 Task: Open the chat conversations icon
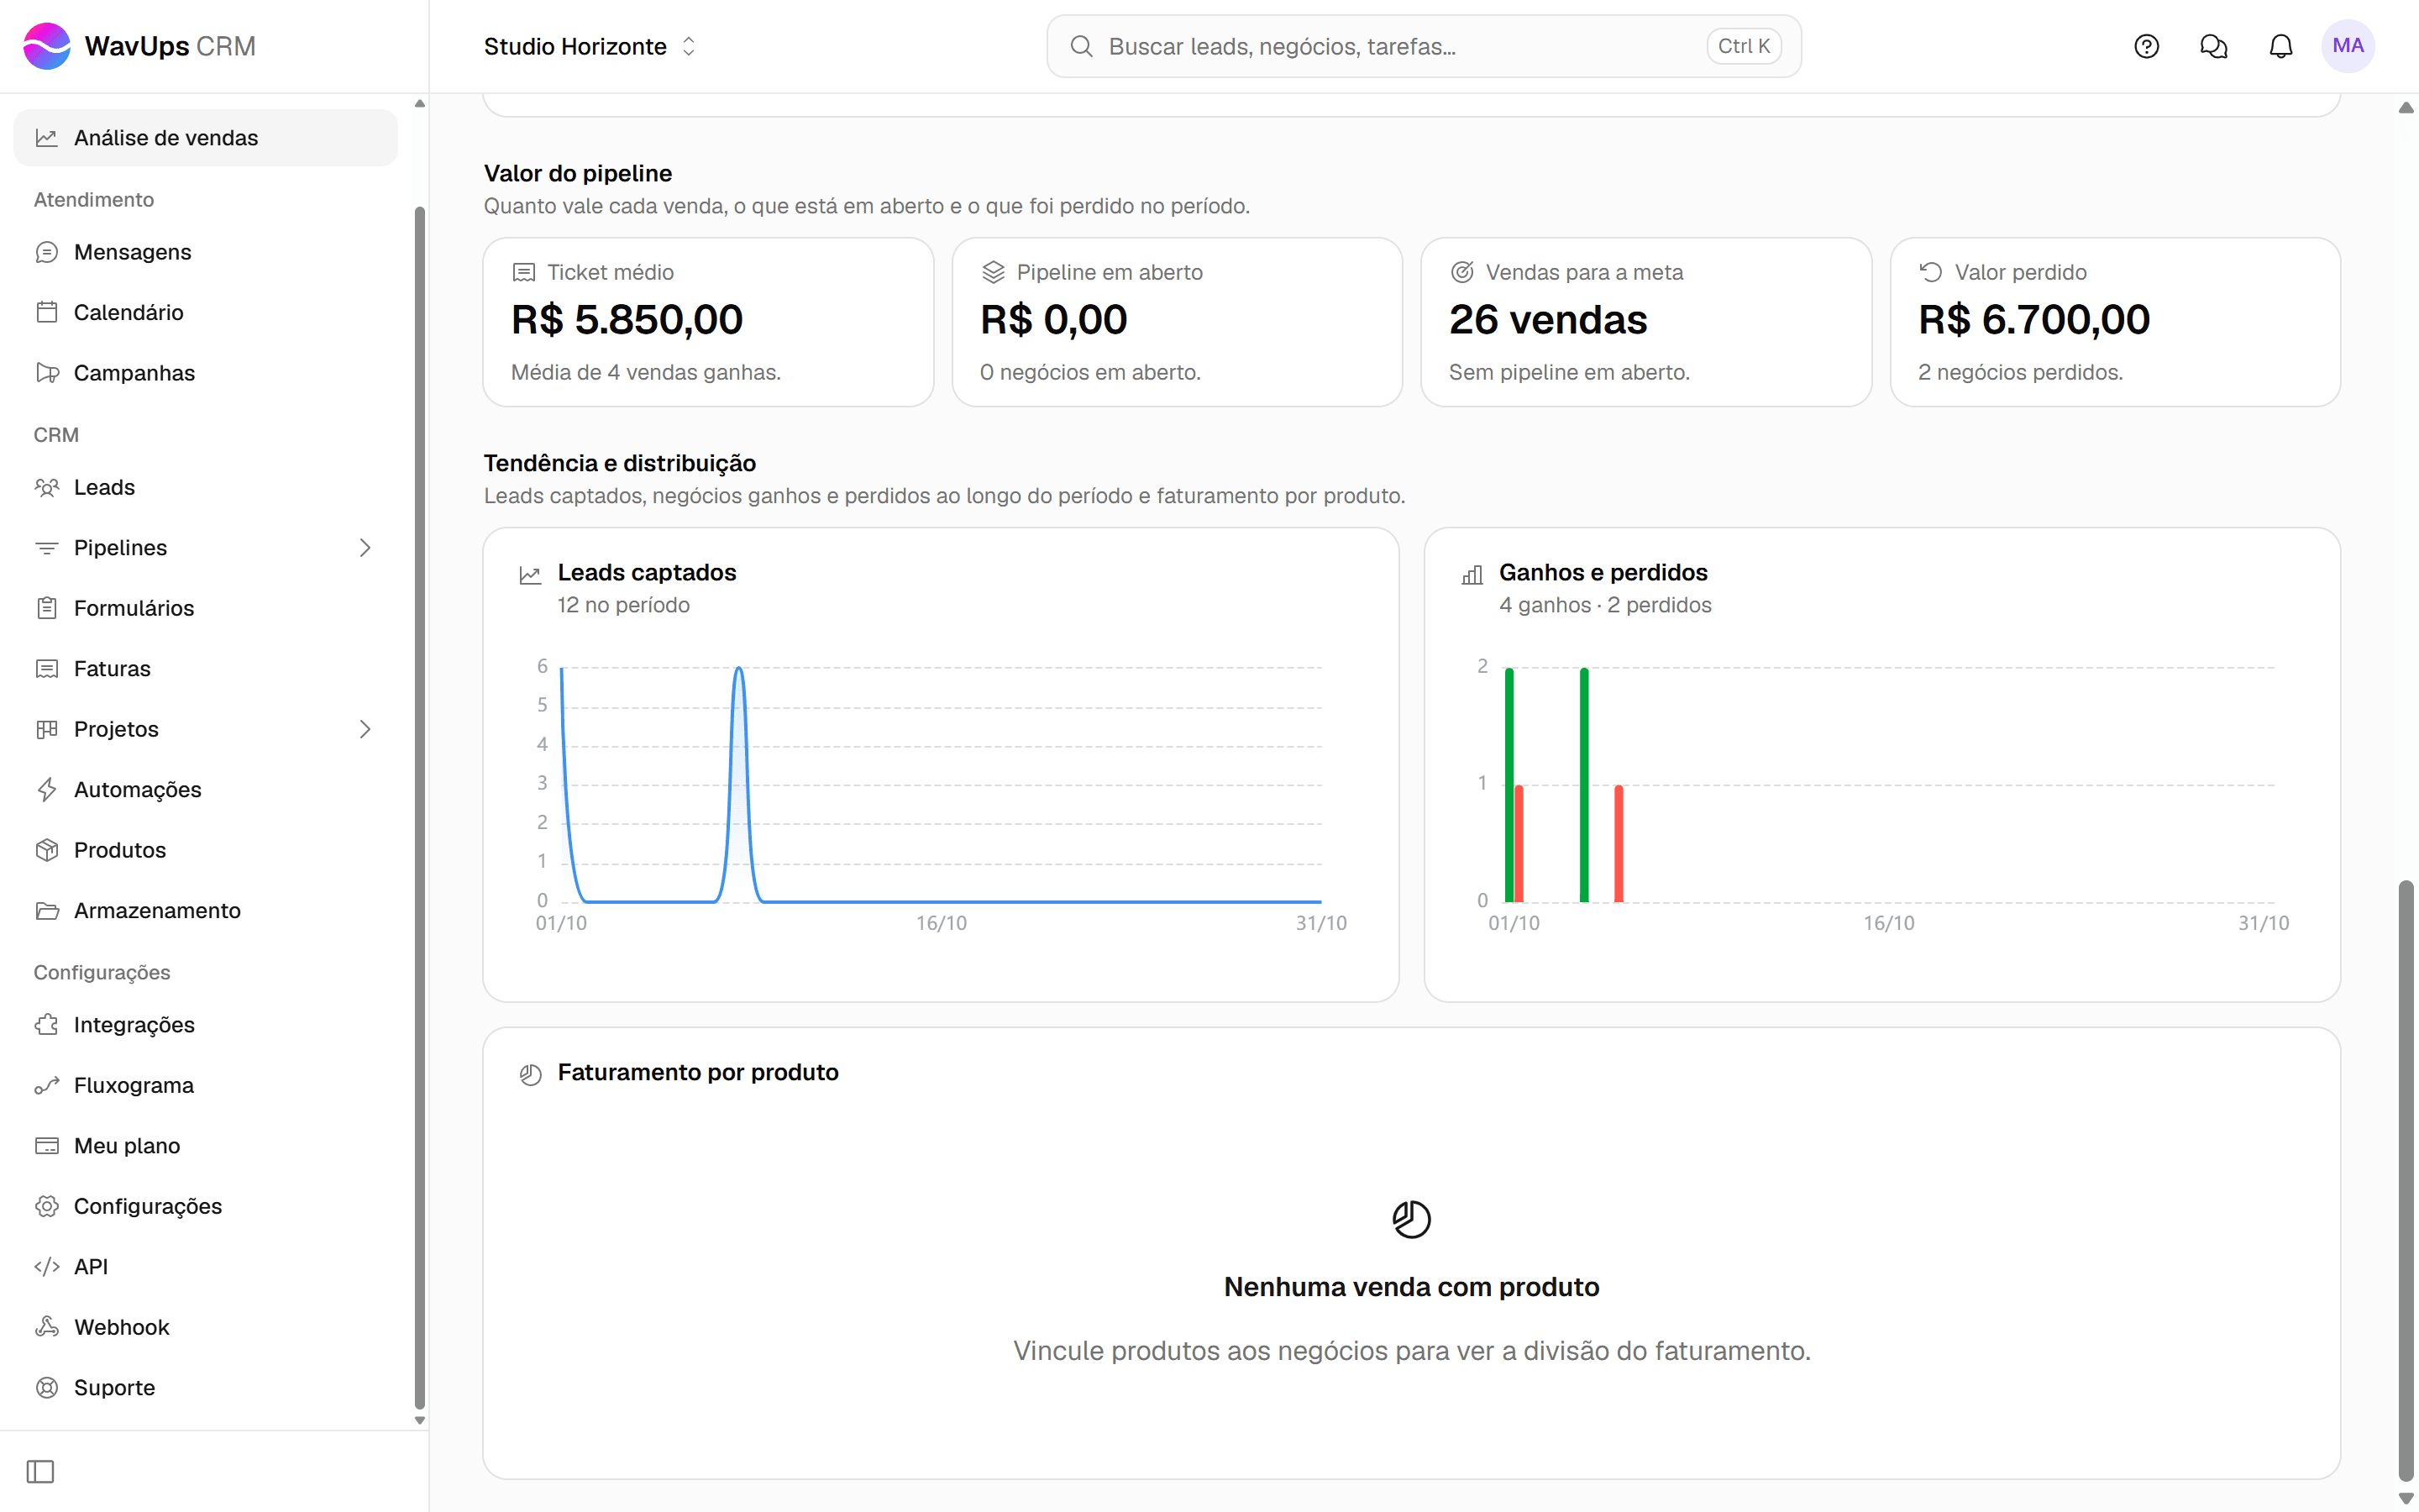pyautogui.click(x=2213, y=46)
